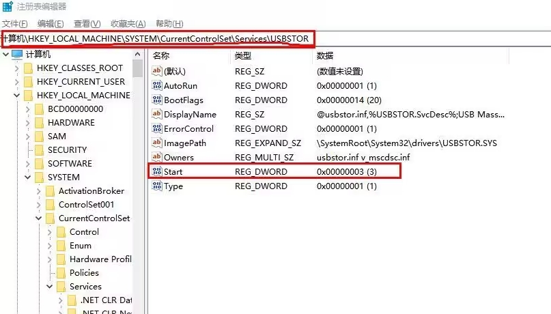Select the SECURITY key label
This screenshot has height=314, width=551.
click(67, 150)
